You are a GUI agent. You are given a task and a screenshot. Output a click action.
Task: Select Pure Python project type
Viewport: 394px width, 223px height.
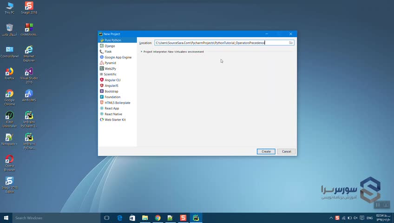click(x=112, y=40)
